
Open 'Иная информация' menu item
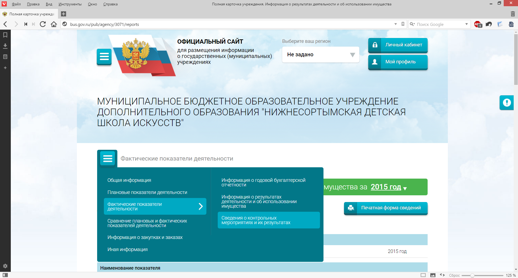tap(128, 249)
